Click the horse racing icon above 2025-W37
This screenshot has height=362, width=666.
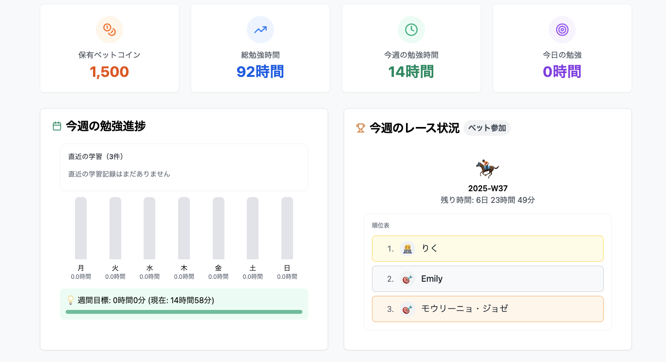(487, 167)
